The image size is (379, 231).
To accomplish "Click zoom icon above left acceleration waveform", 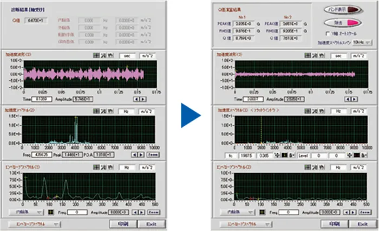I will 103,55.
